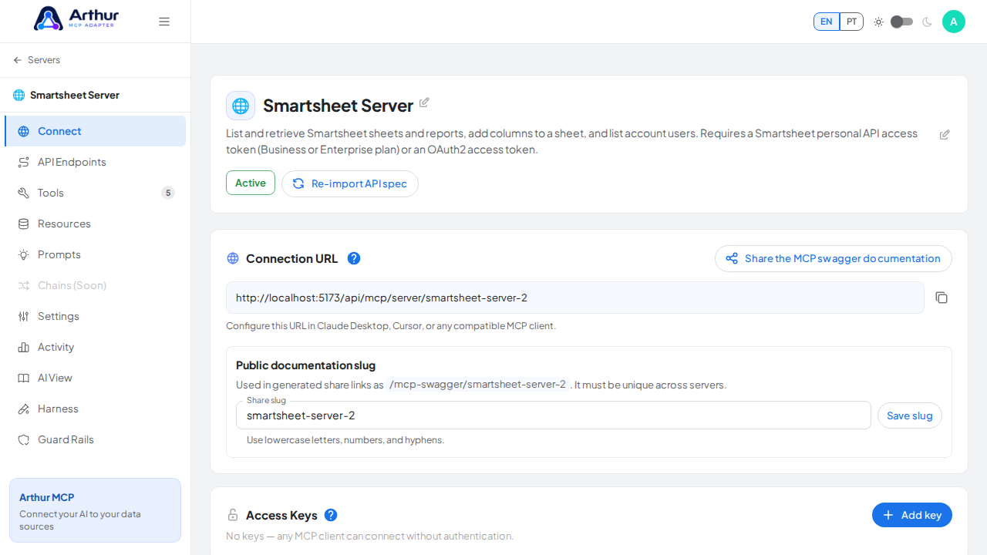Open user avatar menu A
987x555 pixels.
954,22
